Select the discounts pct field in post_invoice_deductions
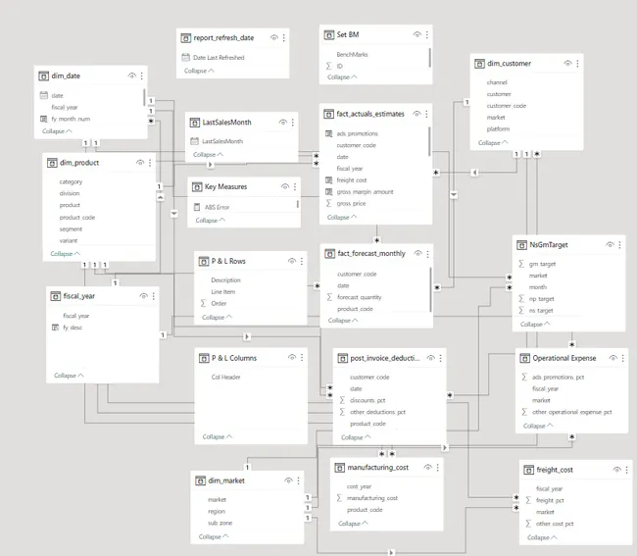 367,400
